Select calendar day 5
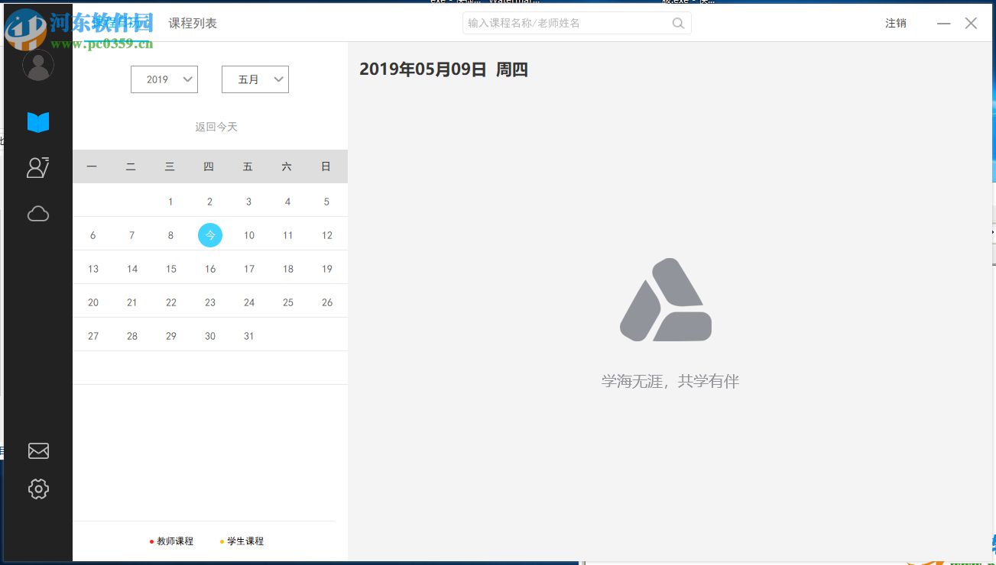Viewport: 996px width, 565px height. point(326,202)
